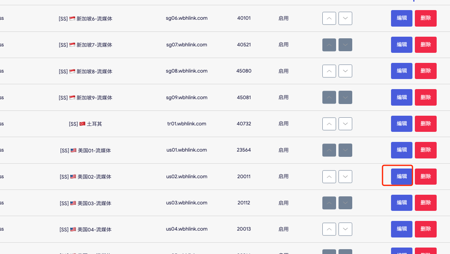Edit the 美国03-流媒体 node
Viewport: 450px width, 254px height.
pos(401,203)
